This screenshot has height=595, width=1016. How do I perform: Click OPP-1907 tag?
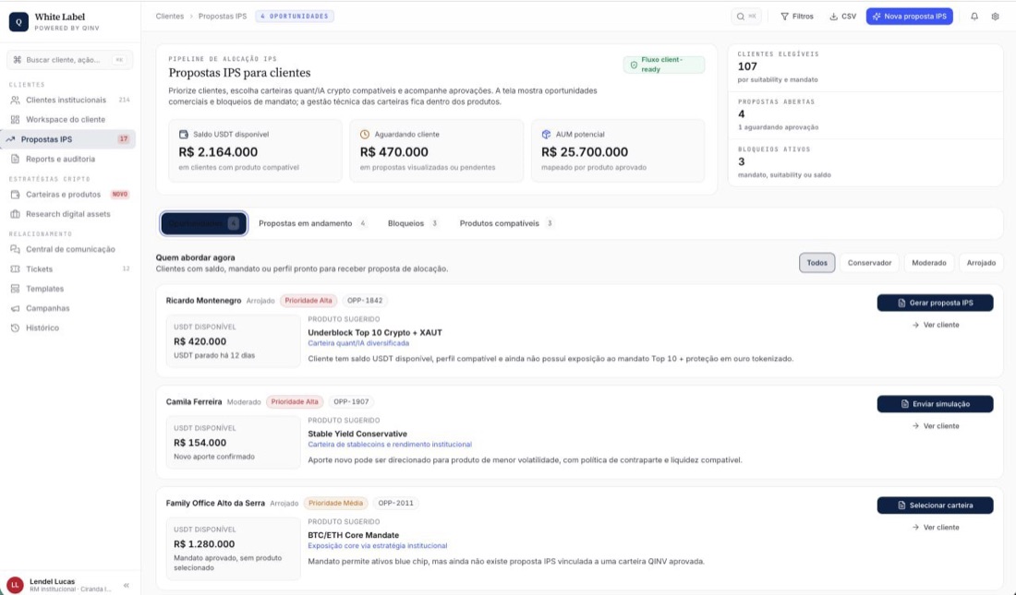pyautogui.click(x=351, y=401)
